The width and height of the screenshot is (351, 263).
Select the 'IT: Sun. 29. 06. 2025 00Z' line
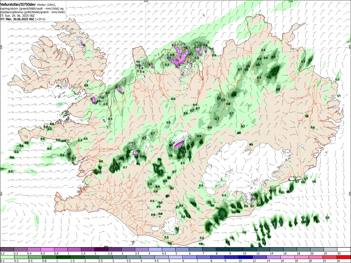(x=17, y=16)
